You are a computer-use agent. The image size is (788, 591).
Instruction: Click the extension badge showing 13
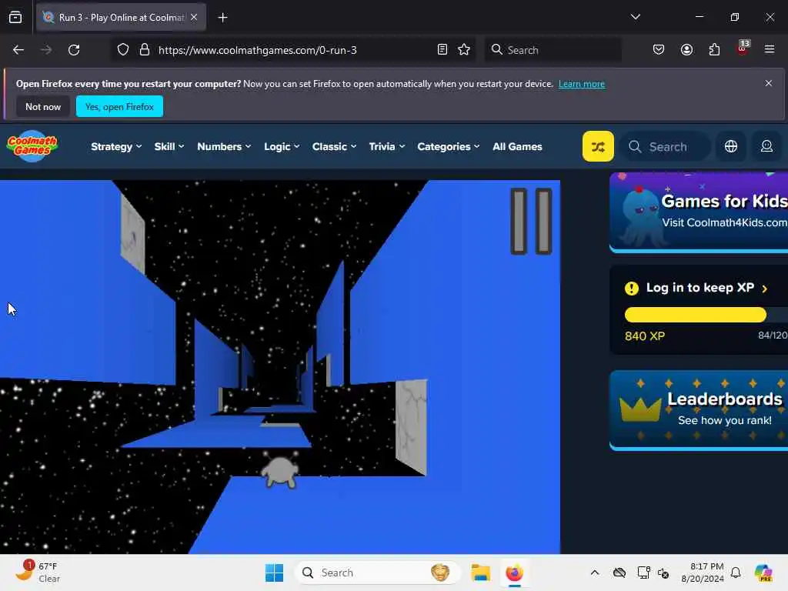click(x=743, y=48)
